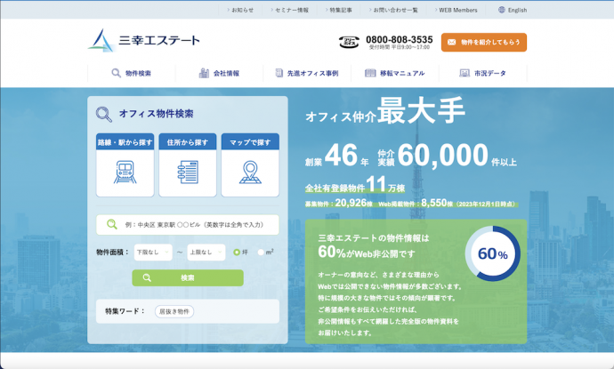The image size is (614, 369).
Task: Click the 居抜き物件 keyword tag
Action: 174,311
